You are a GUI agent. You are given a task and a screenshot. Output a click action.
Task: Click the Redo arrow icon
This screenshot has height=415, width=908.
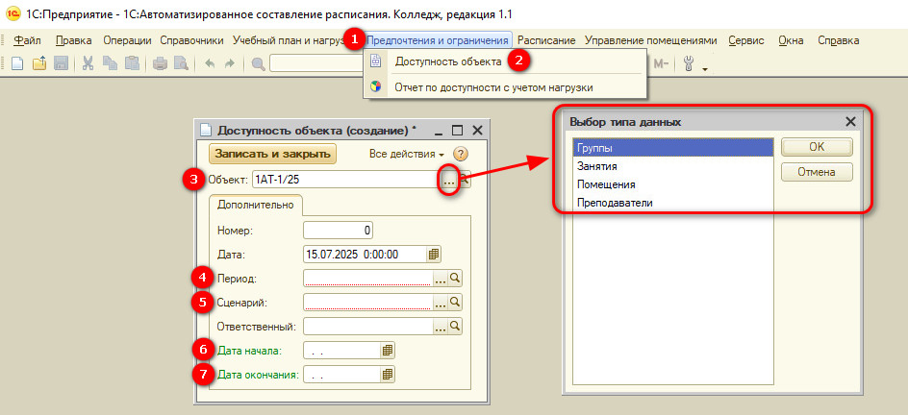point(229,63)
